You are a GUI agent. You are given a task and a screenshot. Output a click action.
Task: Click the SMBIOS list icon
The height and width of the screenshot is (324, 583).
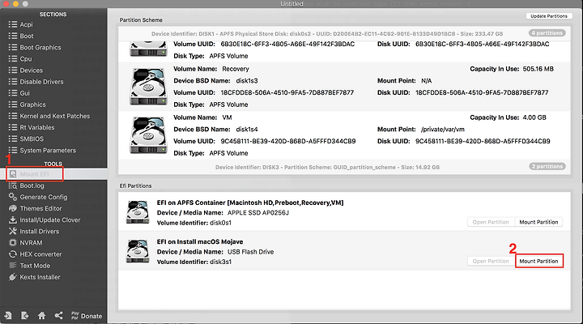pos(13,139)
